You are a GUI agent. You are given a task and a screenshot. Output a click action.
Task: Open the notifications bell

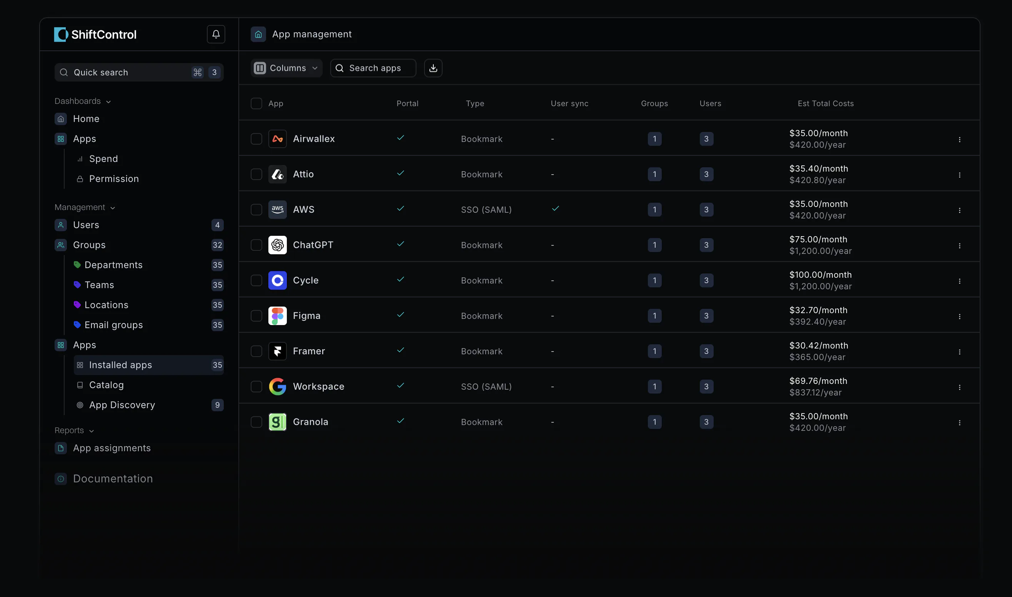pos(216,34)
